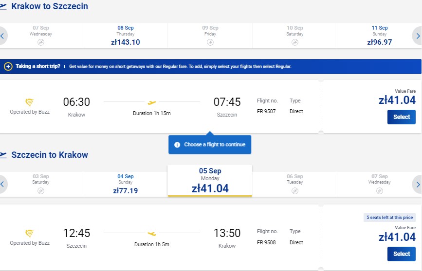The image size is (422, 271).
Task: Click the no-flight icon under 03 Sep Saturday
Action: (x=41, y=191)
